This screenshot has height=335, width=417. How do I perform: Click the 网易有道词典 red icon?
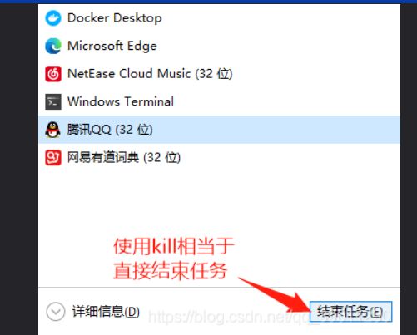[52, 158]
